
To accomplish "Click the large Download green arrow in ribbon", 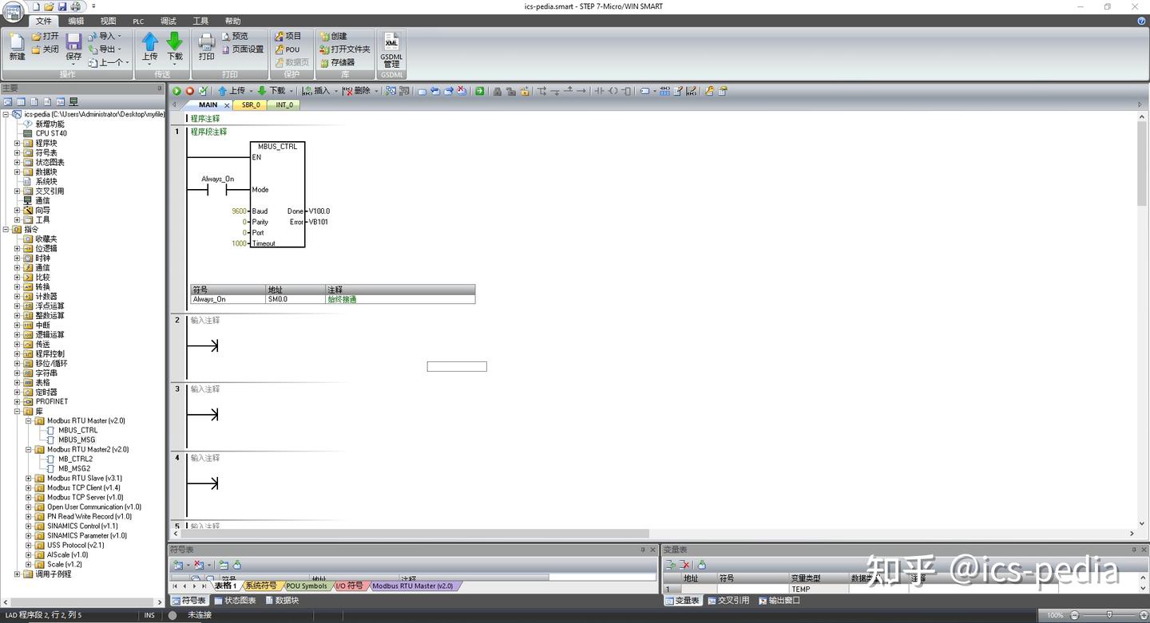I will coord(175,41).
